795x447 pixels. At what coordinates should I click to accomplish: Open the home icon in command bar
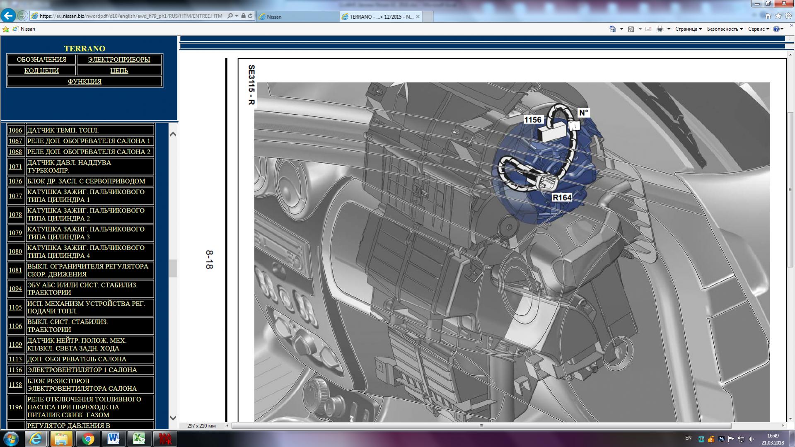coord(613,29)
